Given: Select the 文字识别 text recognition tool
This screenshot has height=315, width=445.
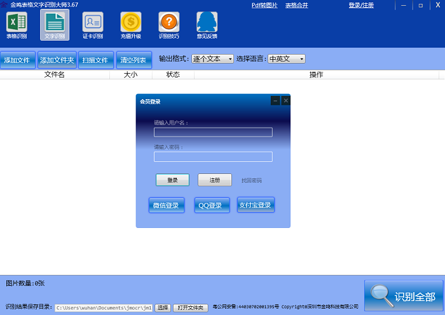Looking at the screenshot, I should coord(55,25).
